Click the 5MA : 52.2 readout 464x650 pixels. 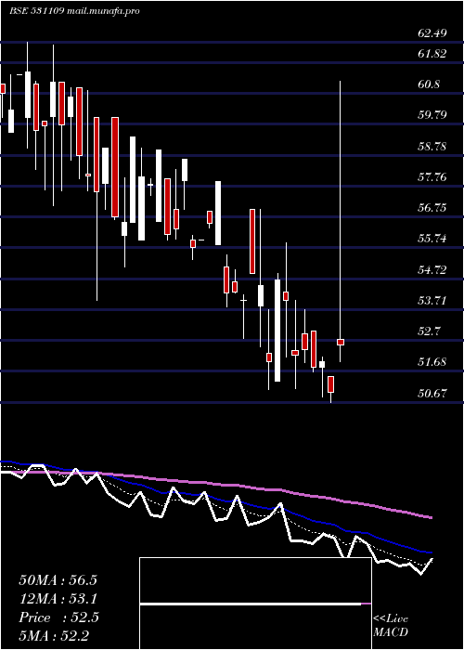[54, 636]
